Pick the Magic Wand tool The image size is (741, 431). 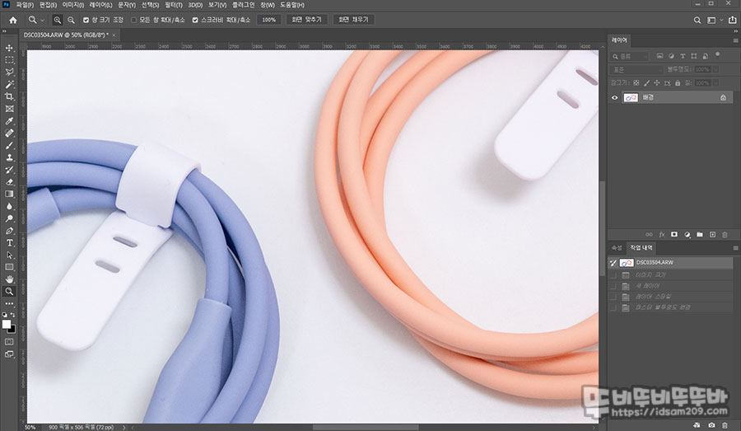pyautogui.click(x=9, y=84)
